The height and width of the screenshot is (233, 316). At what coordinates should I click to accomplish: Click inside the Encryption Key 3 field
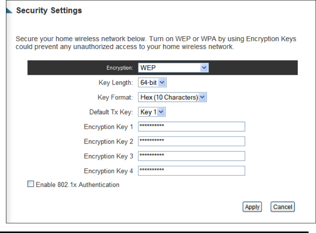[x=192, y=156]
